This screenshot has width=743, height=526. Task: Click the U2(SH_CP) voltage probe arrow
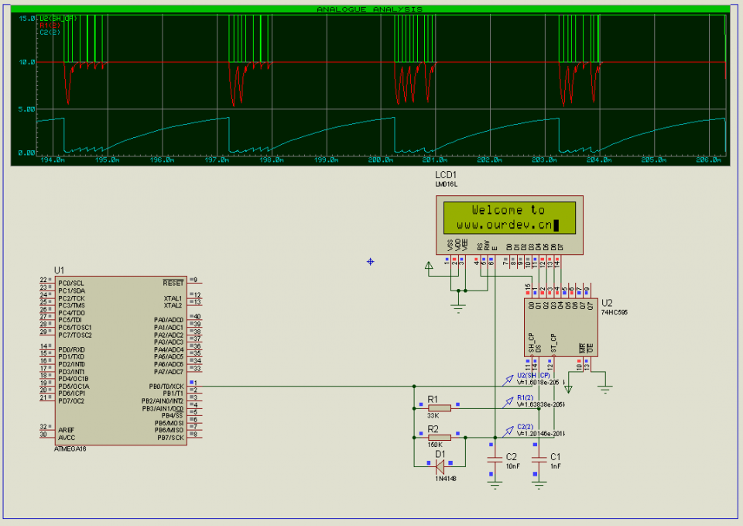pos(508,379)
